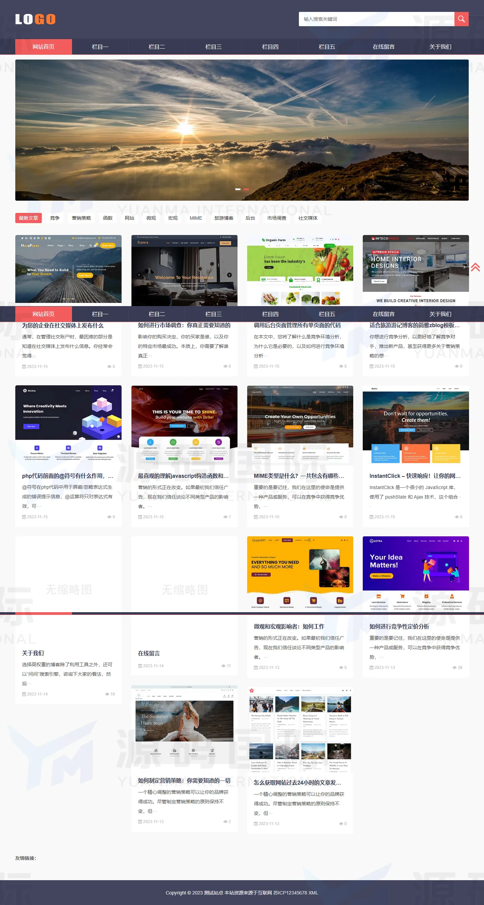Open article 怎么获取网站过去24小时的文章发

point(298,782)
